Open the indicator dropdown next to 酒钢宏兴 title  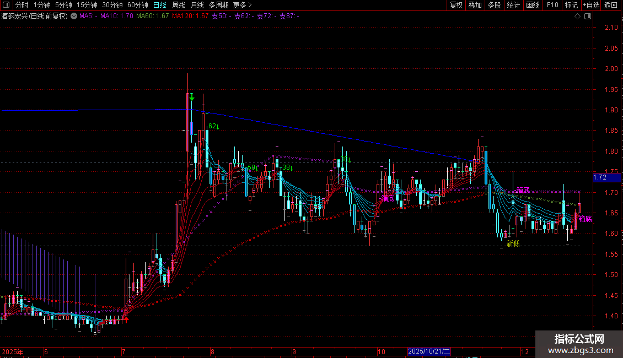tap(74, 17)
